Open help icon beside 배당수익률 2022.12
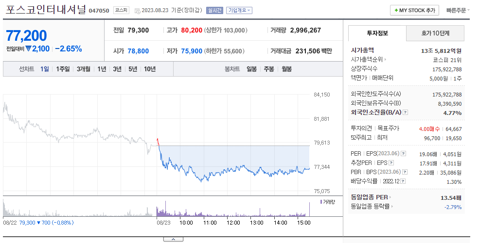This screenshot has height=243, width=479. pyautogui.click(x=403, y=181)
